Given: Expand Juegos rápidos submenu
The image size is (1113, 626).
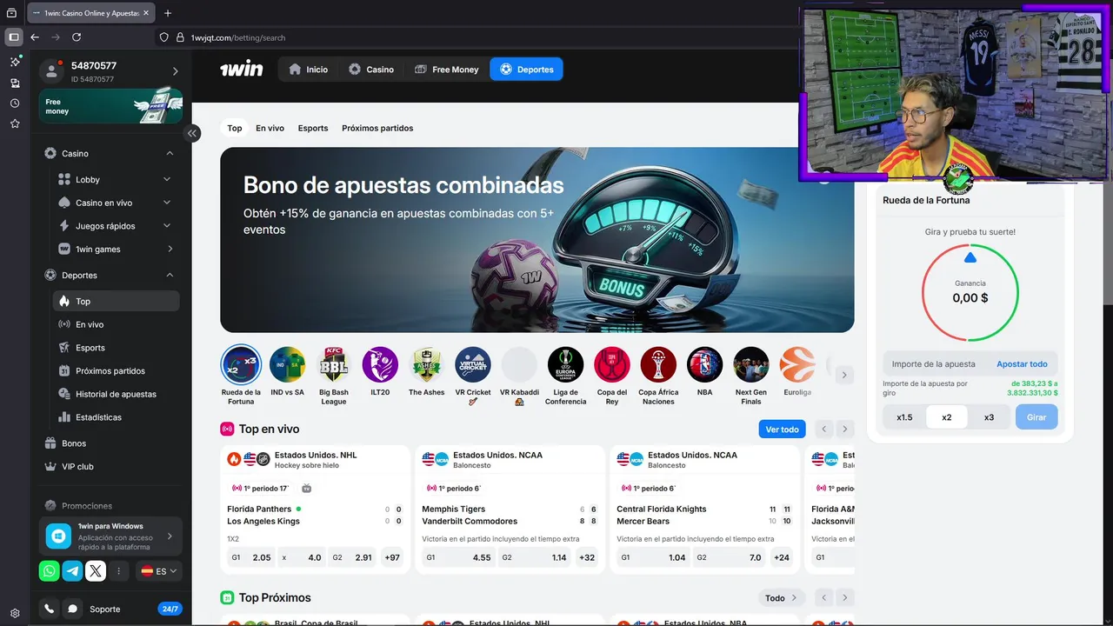Looking at the screenshot, I should coord(167,226).
